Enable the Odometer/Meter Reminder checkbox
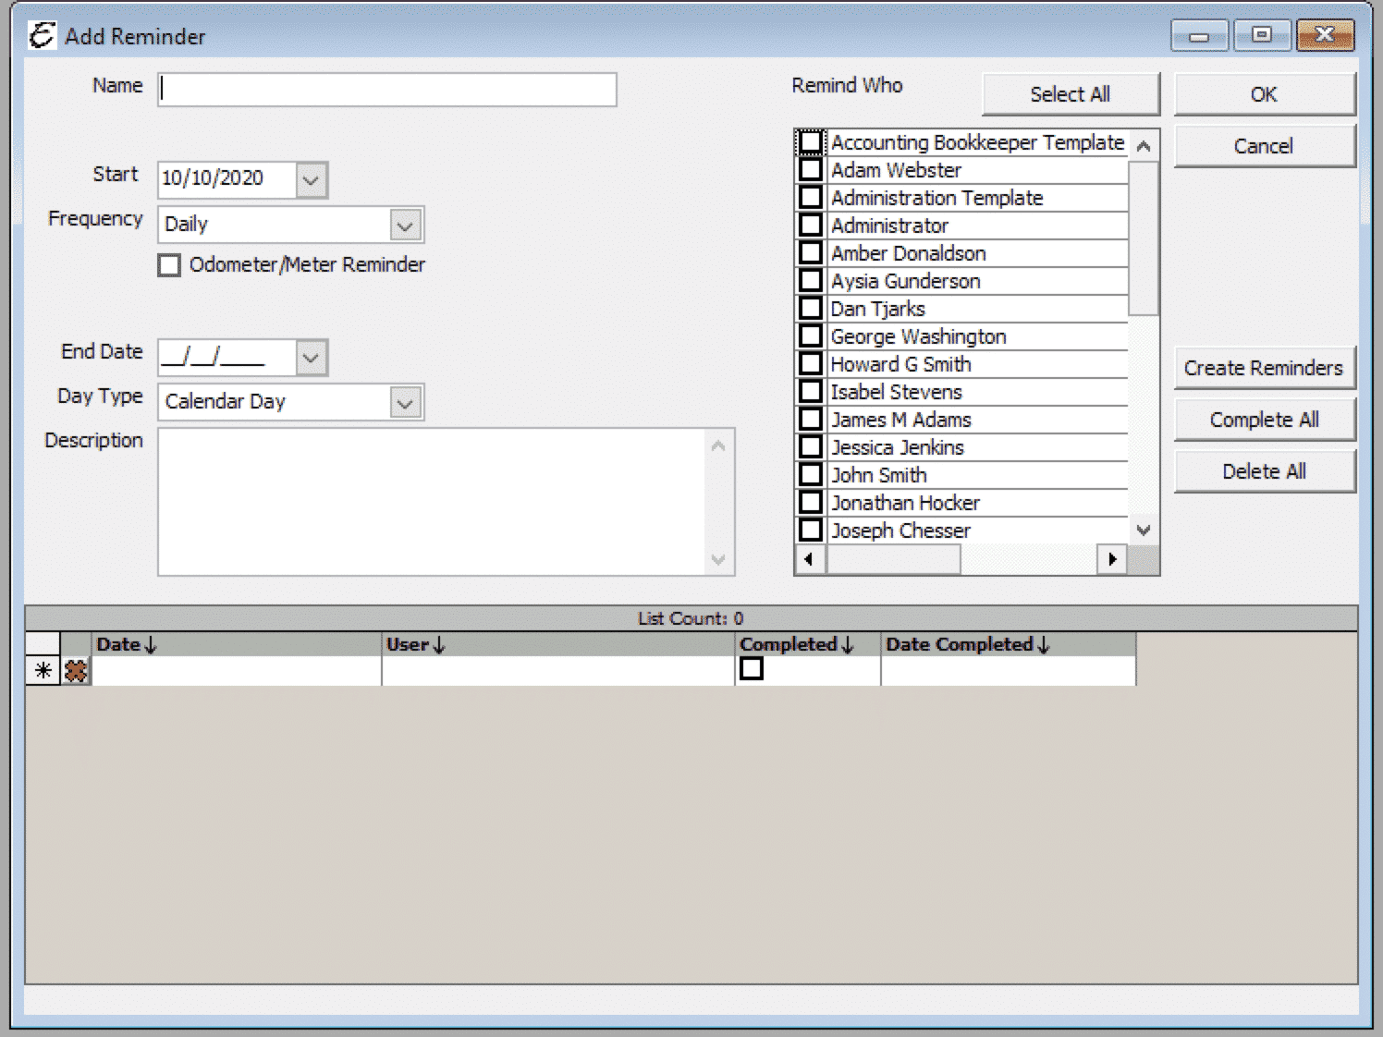Screen dimensions: 1383x1037 [x=169, y=266]
